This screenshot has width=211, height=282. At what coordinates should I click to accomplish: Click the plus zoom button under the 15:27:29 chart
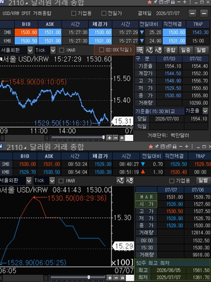click(109, 138)
